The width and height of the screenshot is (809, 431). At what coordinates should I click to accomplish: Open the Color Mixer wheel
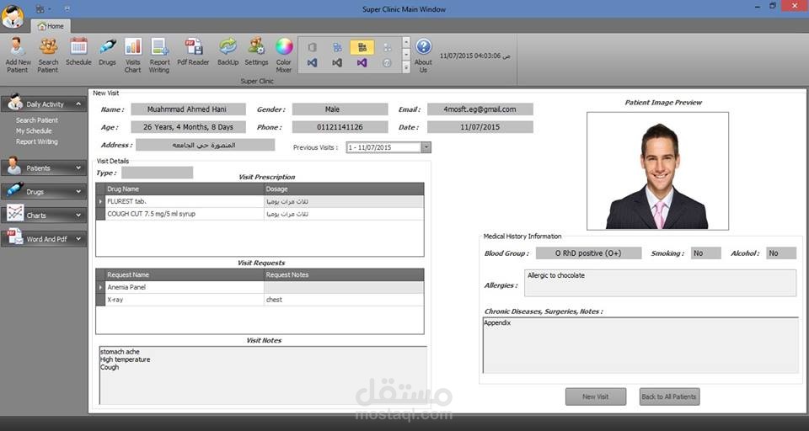(284, 56)
